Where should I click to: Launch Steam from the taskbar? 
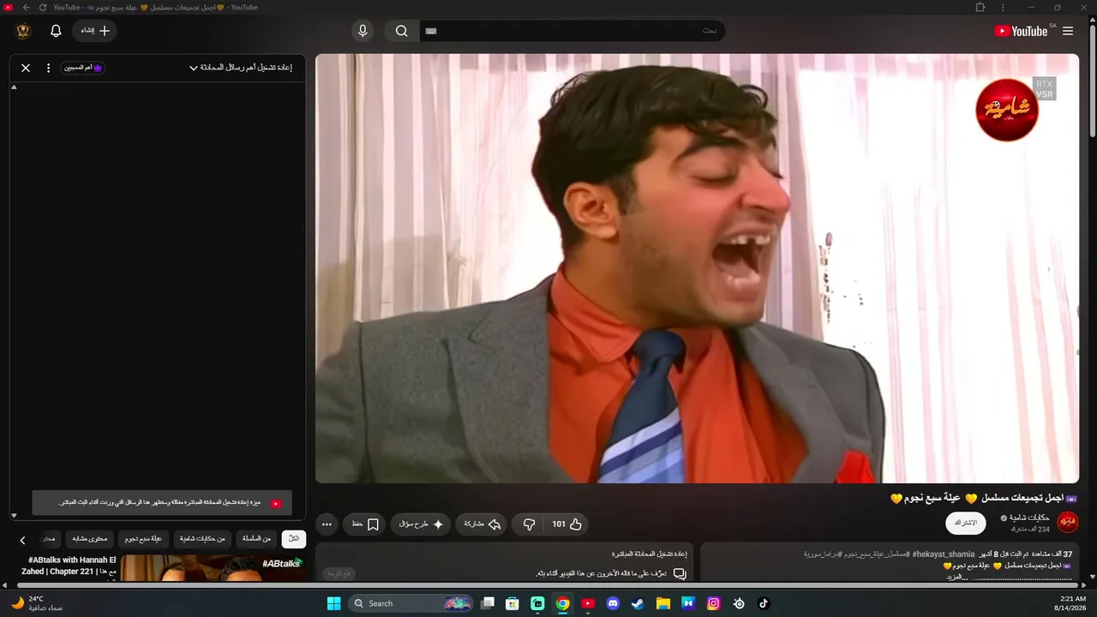coord(638,603)
